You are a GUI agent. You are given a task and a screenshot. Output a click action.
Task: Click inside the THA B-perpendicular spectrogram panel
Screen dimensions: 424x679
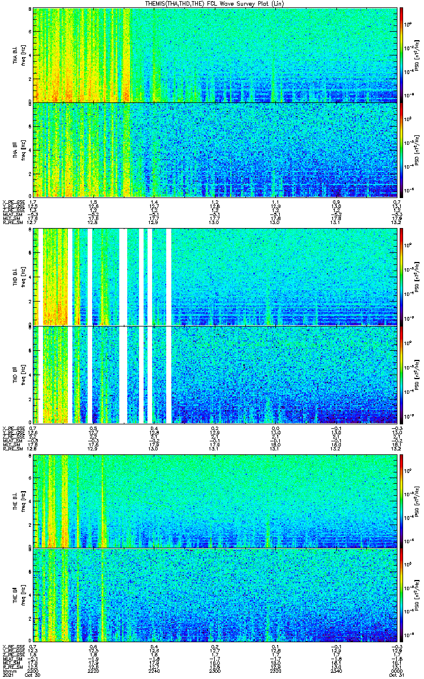click(x=215, y=54)
